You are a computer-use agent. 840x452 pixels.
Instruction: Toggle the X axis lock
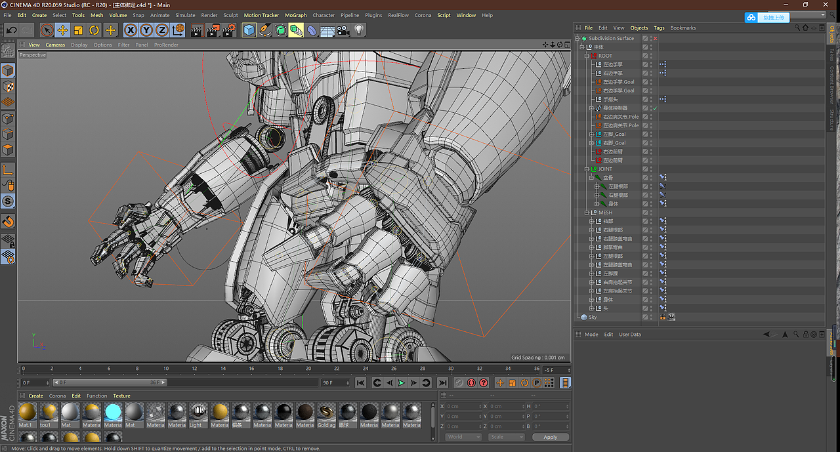131,30
